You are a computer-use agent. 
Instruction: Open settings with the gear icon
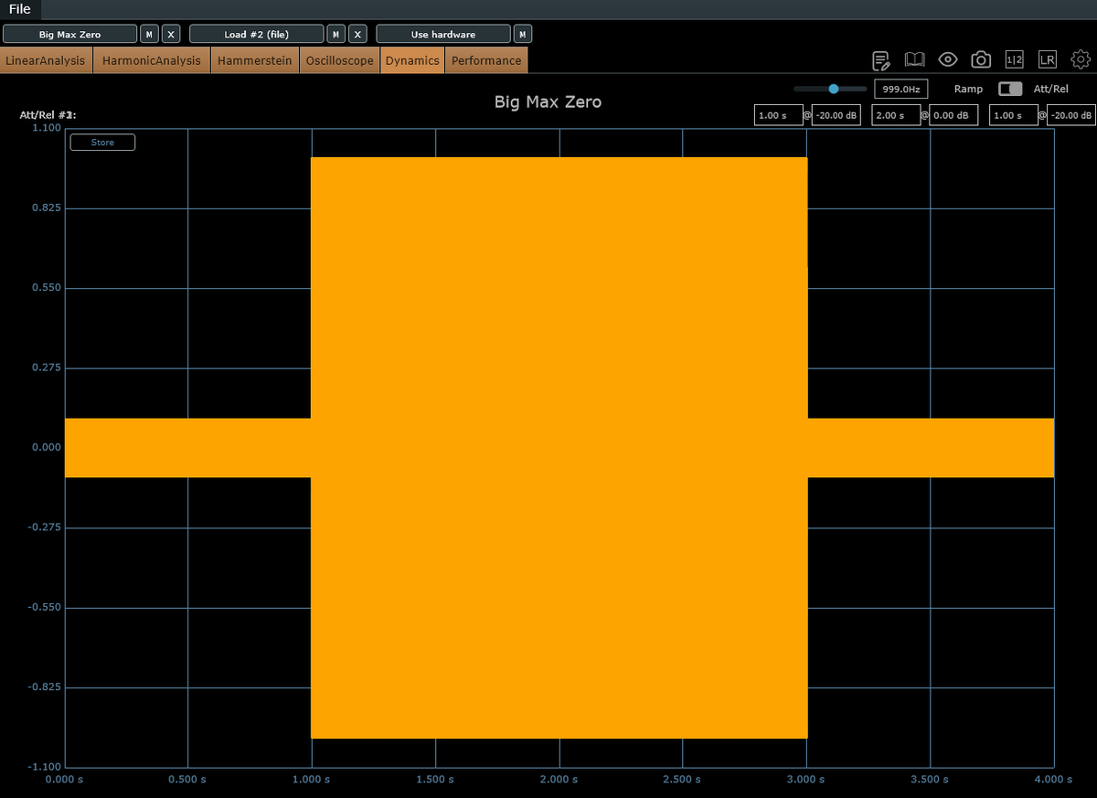(x=1081, y=59)
